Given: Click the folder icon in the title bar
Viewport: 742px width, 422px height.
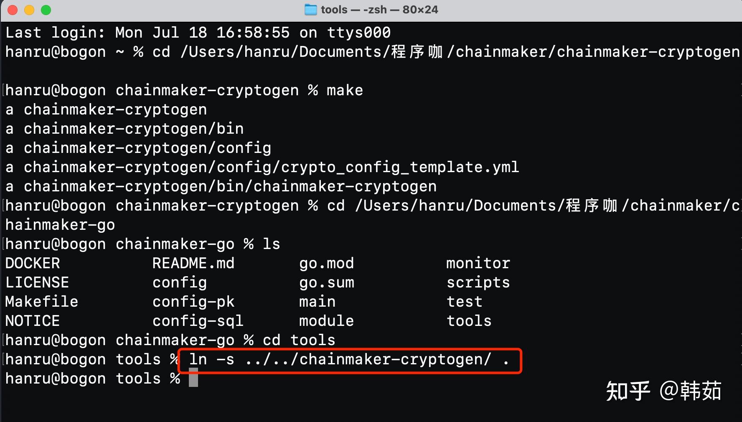Looking at the screenshot, I should click(310, 9).
